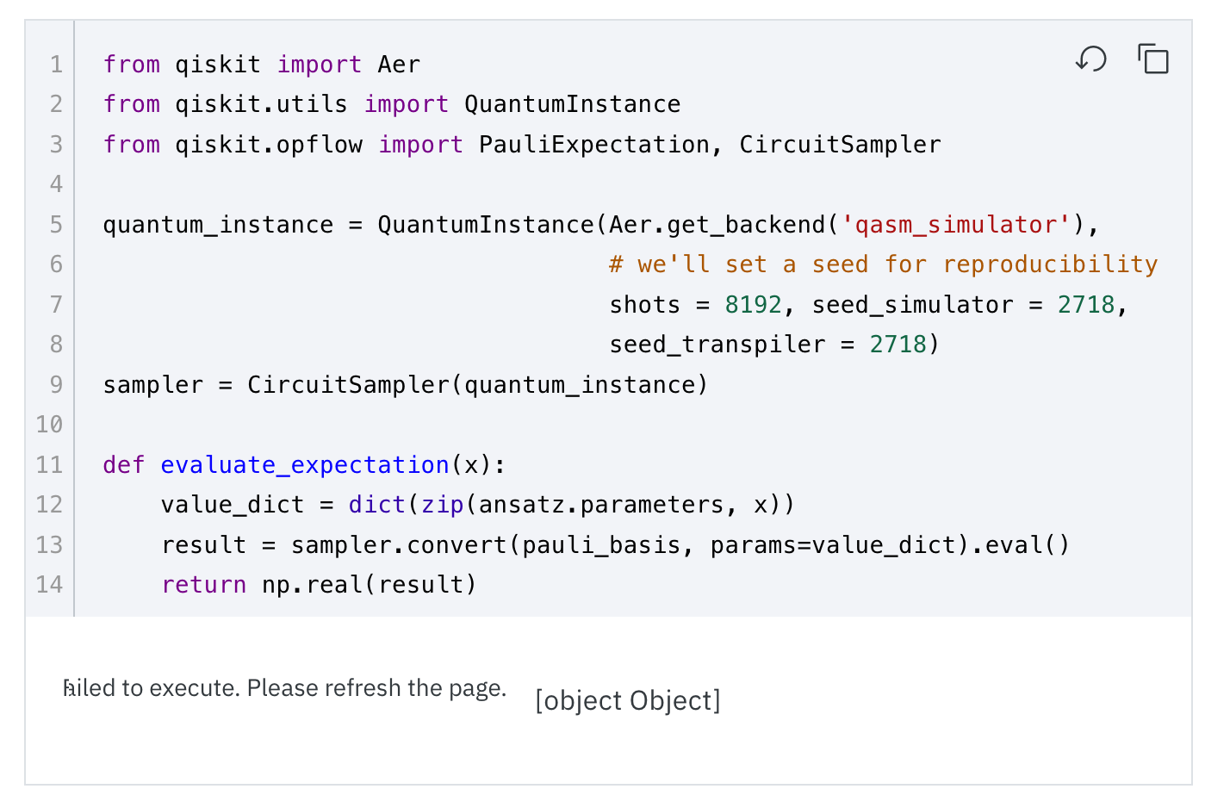Viewport: 1205px width, 789px height.
Task: Click the sampler assignment on line 9
Action: click(405, 384)
